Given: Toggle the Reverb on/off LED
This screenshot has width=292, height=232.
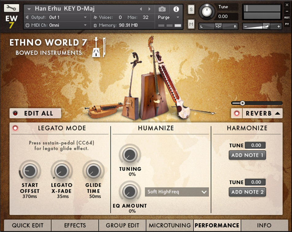Looking at the screenshot, I should (237, 113).
